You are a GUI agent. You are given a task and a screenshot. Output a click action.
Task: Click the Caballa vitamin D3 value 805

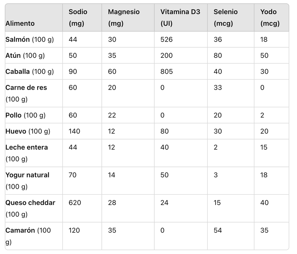coord(167,72)
